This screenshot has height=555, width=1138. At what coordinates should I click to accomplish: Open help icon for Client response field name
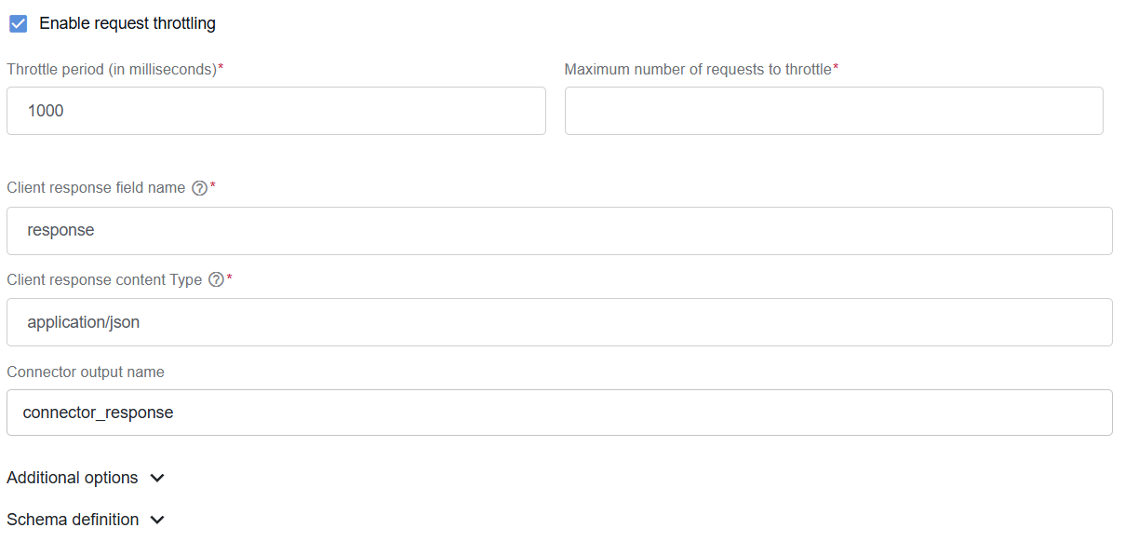click(x=199, y=188)
